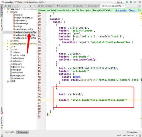Open the TODO tool window

coord(10,132)
